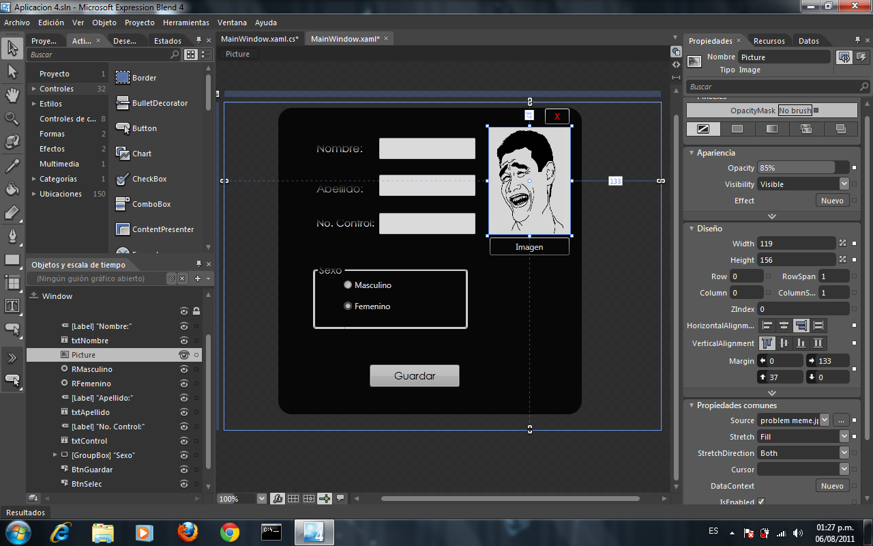Screen dimensions: 873x546
Task: Select the Rectangle shape tool
Action: [x=12, y=260]
